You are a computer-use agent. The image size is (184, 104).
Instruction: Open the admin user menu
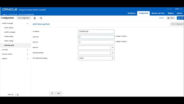pyautogui.click(x=178, y=9)
